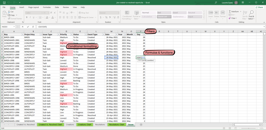Select the Check Cell style
Screen dimensions: 266x130
coord(163,17)
